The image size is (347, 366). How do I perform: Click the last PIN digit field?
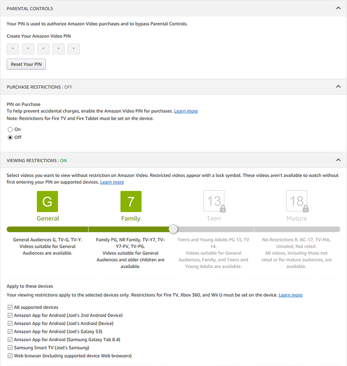(74, 49)
